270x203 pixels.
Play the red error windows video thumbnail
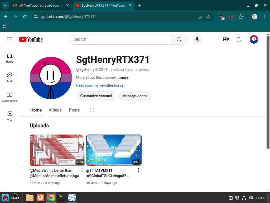coord(57,150)
